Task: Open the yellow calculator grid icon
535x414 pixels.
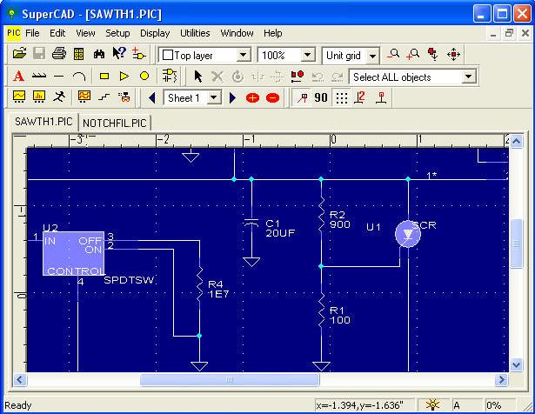Action: pos(79,54)
